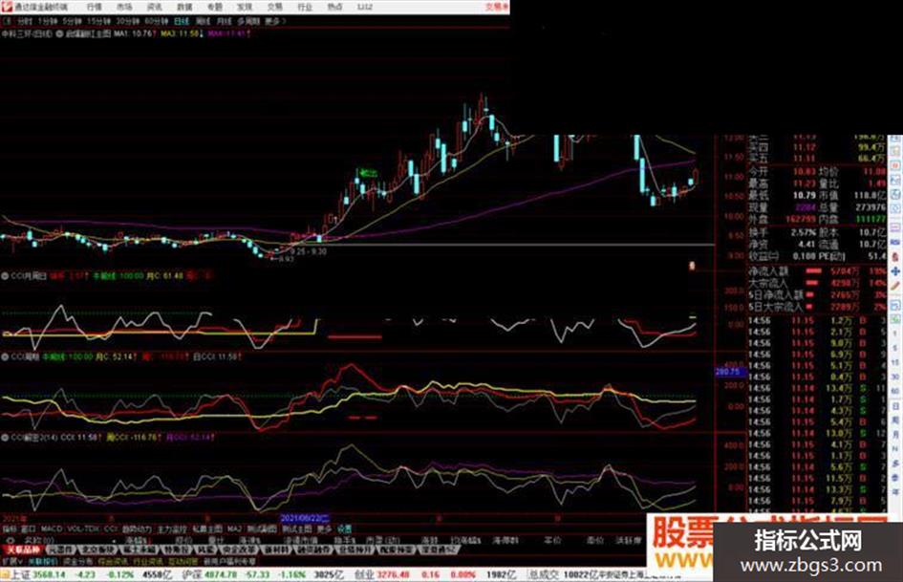The width and height of the screenshot is (903, 582).
Task: Apply the 测试副图 indicator
Action: tap(262, 528)
